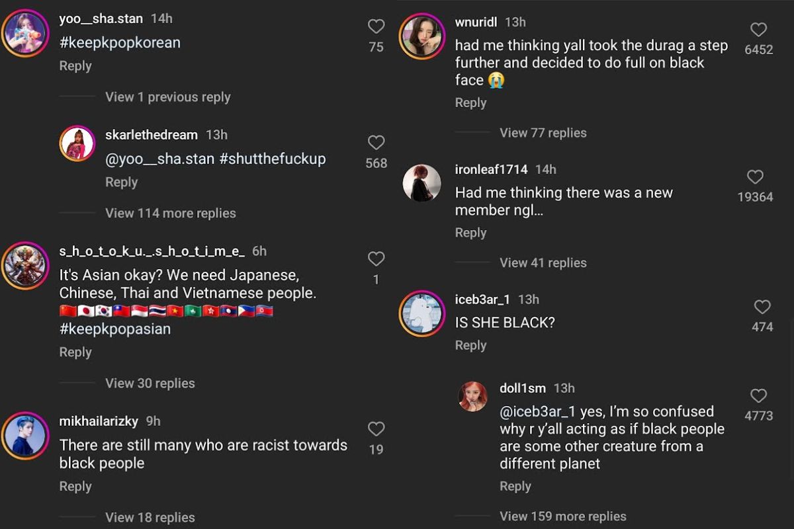Like ironleaf1714's new member comment
This screenshot has height=529, width=794.
(755, 177)
